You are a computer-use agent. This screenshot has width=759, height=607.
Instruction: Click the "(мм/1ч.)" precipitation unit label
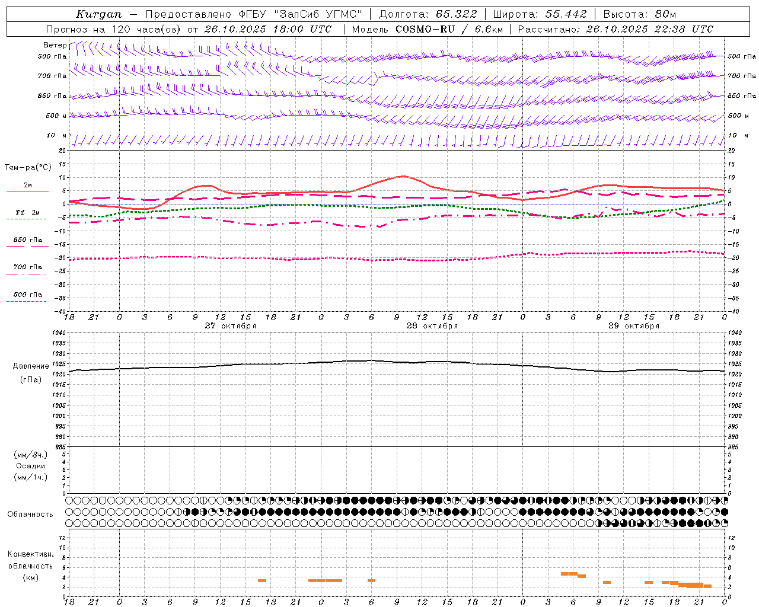[31, 477]
